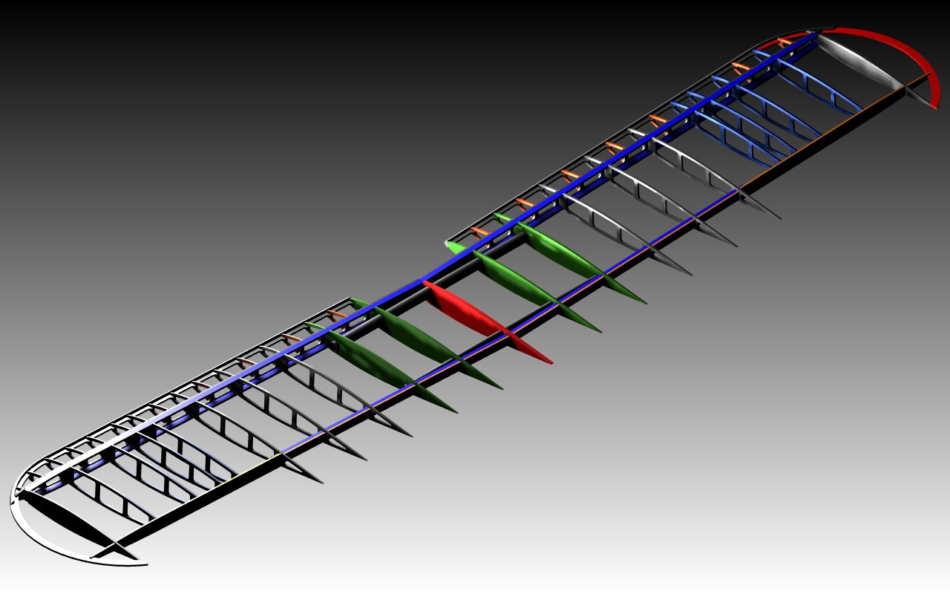The image size is (950, 594).
Task: Click the dark green rib farthest from red rib
Action: (x=379, y=368)
